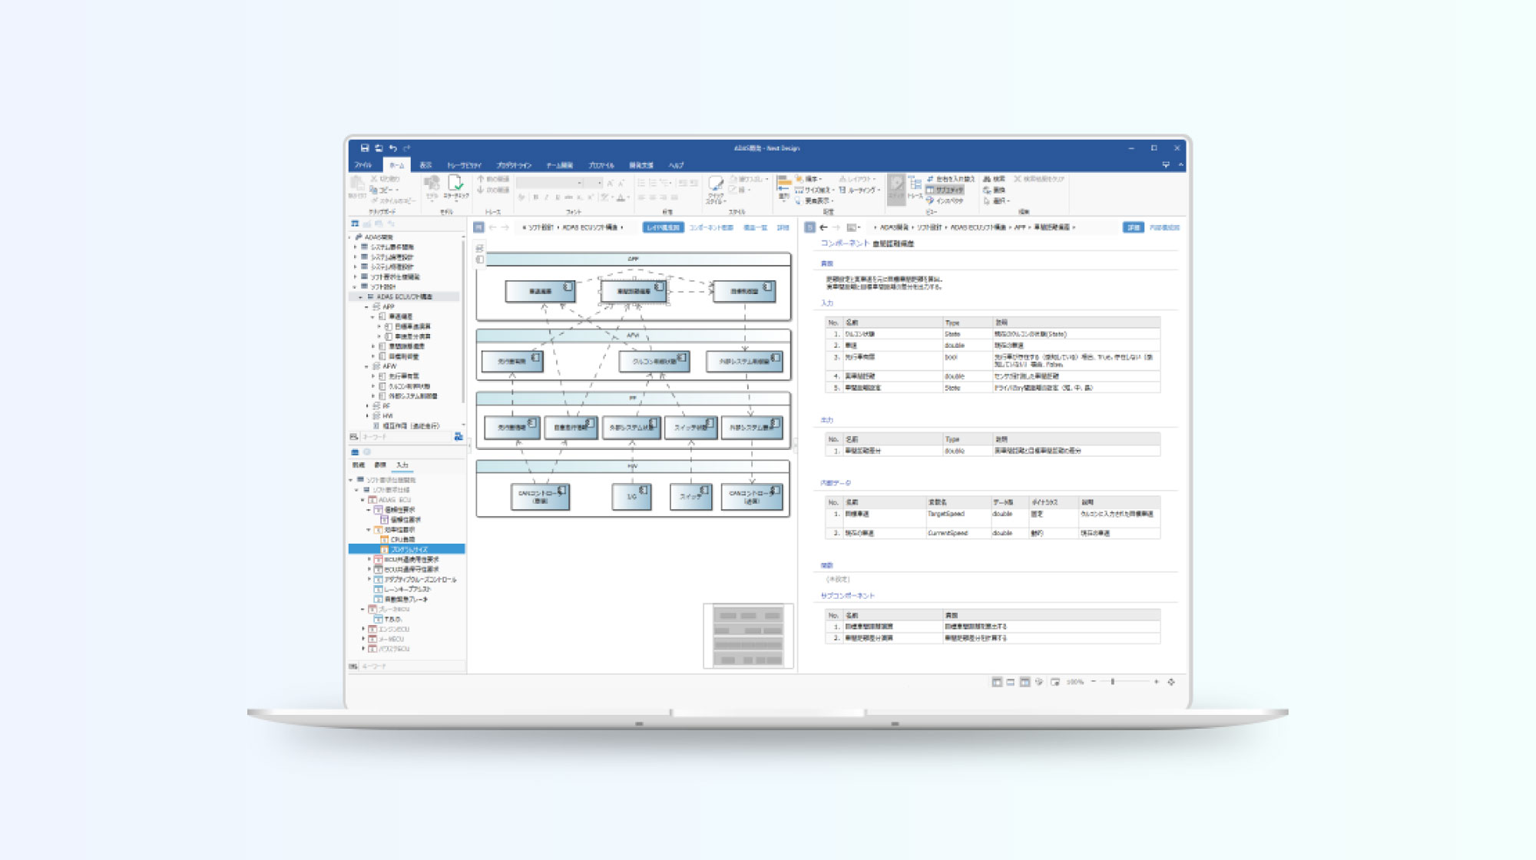Open the Traceability ribbon tab
1536x860 pixels.
pyautogui.click(x=464, y=165)
